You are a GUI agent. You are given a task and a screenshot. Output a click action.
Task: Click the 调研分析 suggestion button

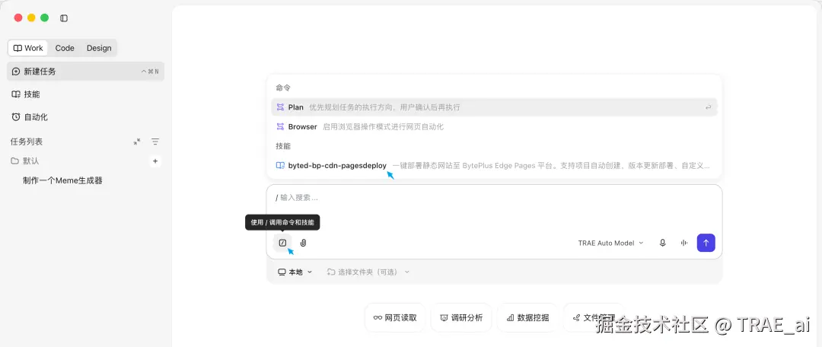(461, 317)
